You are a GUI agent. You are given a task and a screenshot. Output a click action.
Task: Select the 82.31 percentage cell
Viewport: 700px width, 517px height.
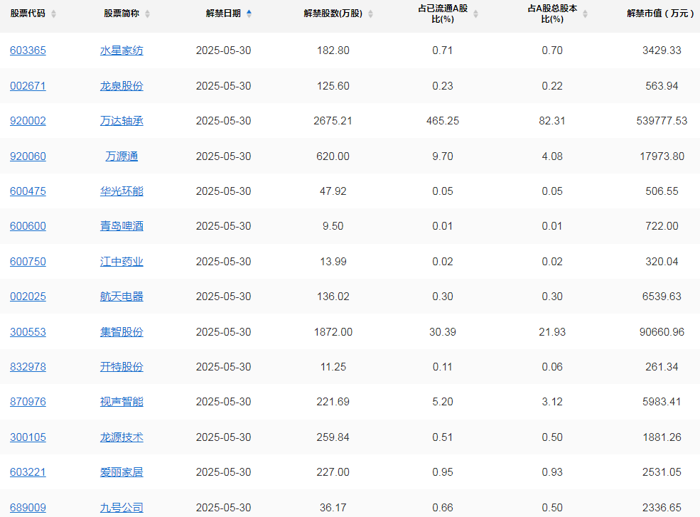pyautogui.click(x=552, y=121)
